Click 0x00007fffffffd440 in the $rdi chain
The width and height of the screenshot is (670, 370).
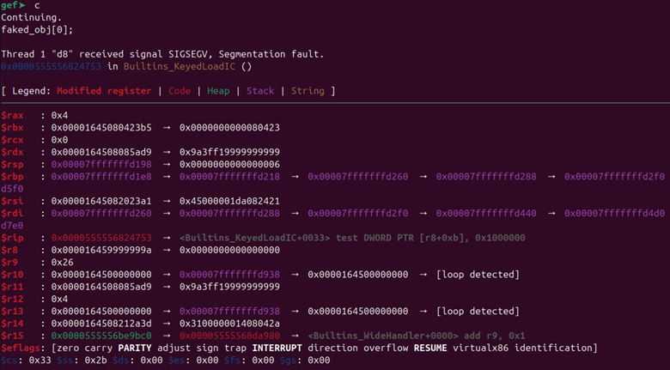click(486, 214)
